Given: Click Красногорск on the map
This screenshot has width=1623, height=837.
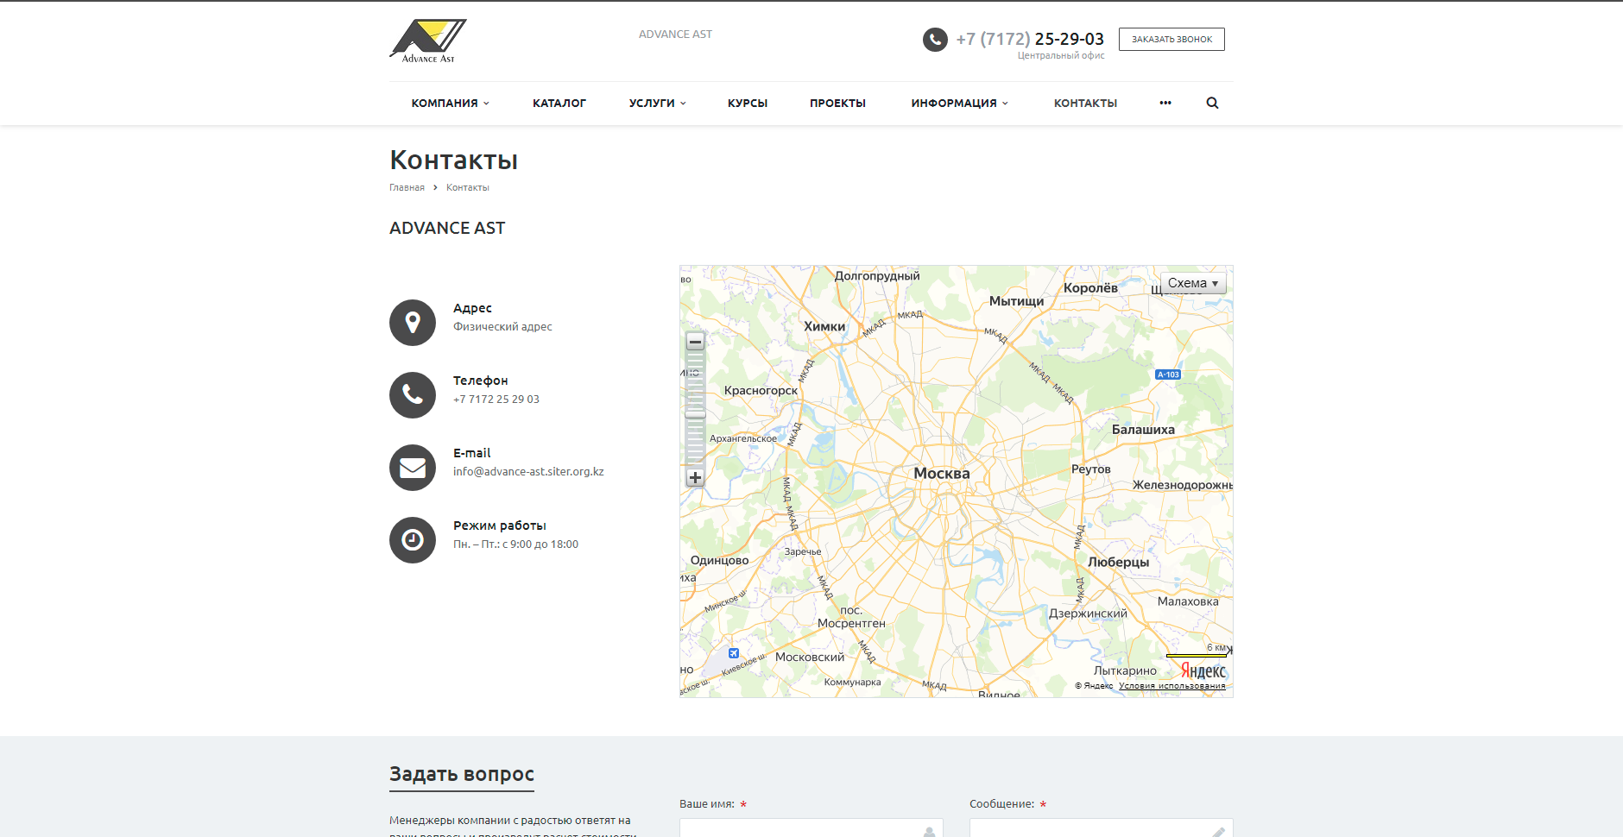Looking at the screenshot, I should click(x=761, y=390).
